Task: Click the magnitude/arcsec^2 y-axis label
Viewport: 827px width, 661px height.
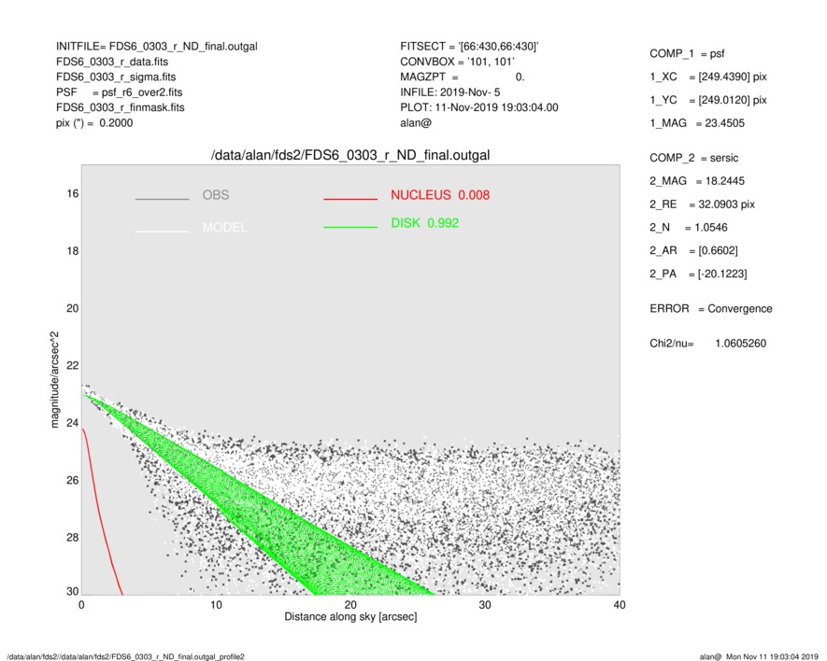Action: tap(54, 380)
